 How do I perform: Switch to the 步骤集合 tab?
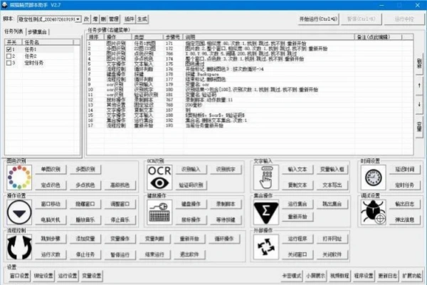pyautogui.click(x=38, y=32)
